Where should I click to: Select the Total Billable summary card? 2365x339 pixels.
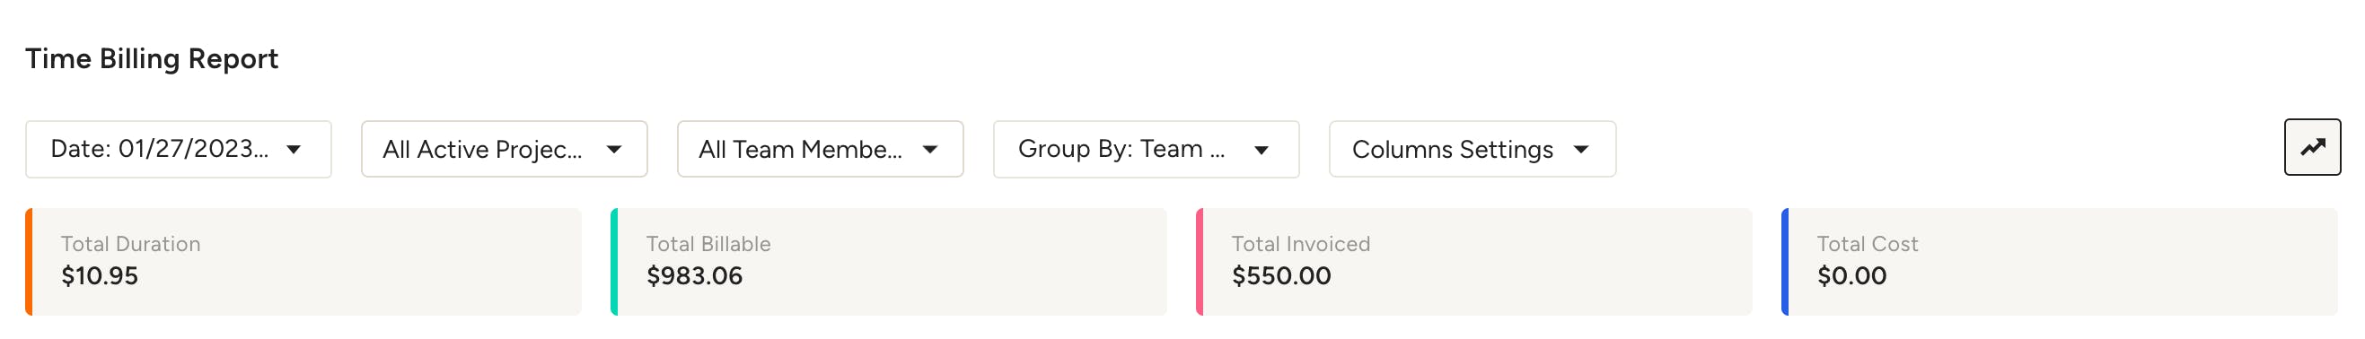click(889, 262)
